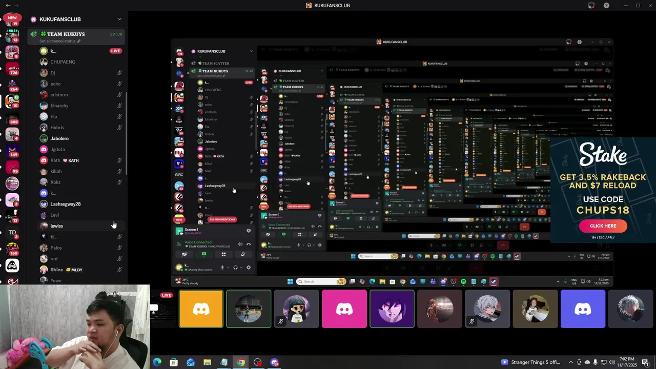
Task: Open the INDAY server with 13 badge
Action: (x=12, y=35)
